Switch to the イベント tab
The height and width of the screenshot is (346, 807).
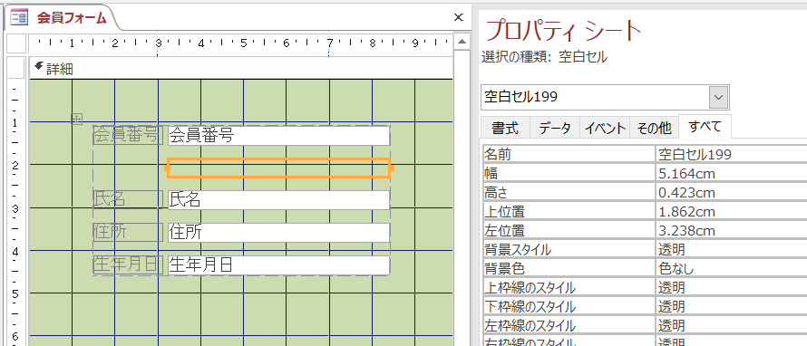(x=606, y=128)
